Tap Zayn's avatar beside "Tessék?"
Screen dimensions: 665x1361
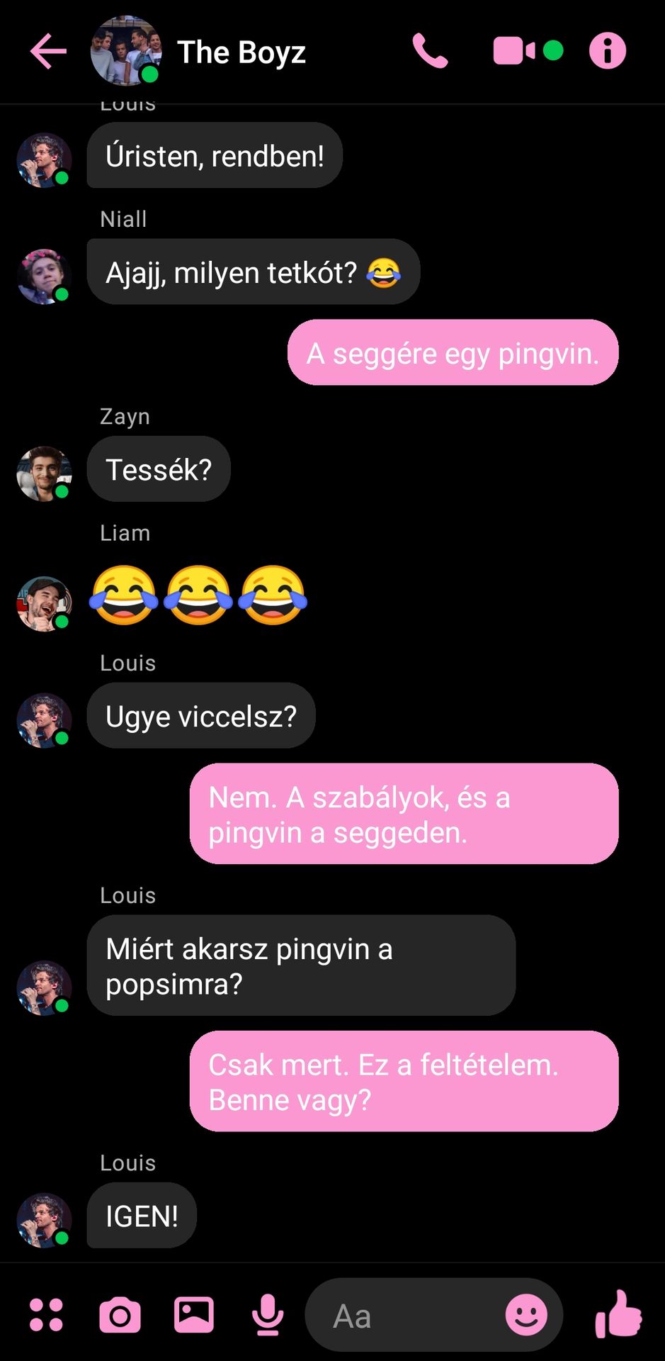point(44,474)
